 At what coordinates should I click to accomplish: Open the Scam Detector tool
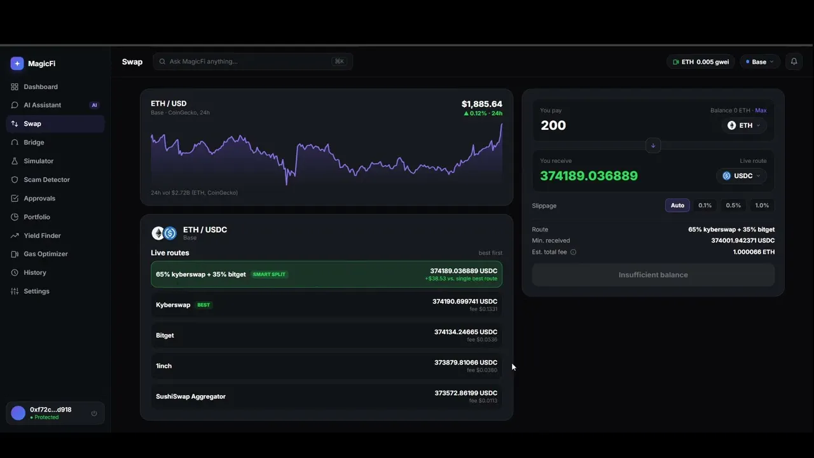coord(55,180)
